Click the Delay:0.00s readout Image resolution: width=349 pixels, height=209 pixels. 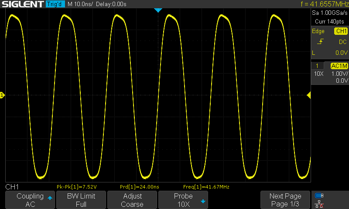pyautogui.click(x=111, y=4)
